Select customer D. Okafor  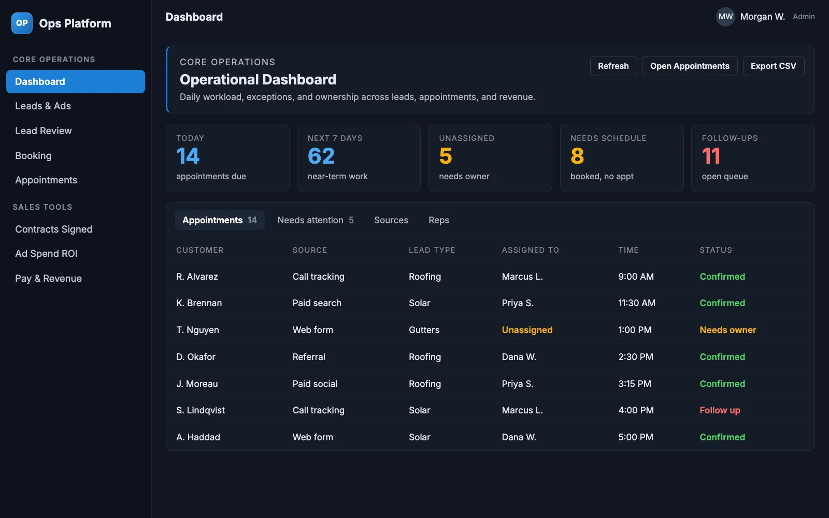(x=196, y=357)
